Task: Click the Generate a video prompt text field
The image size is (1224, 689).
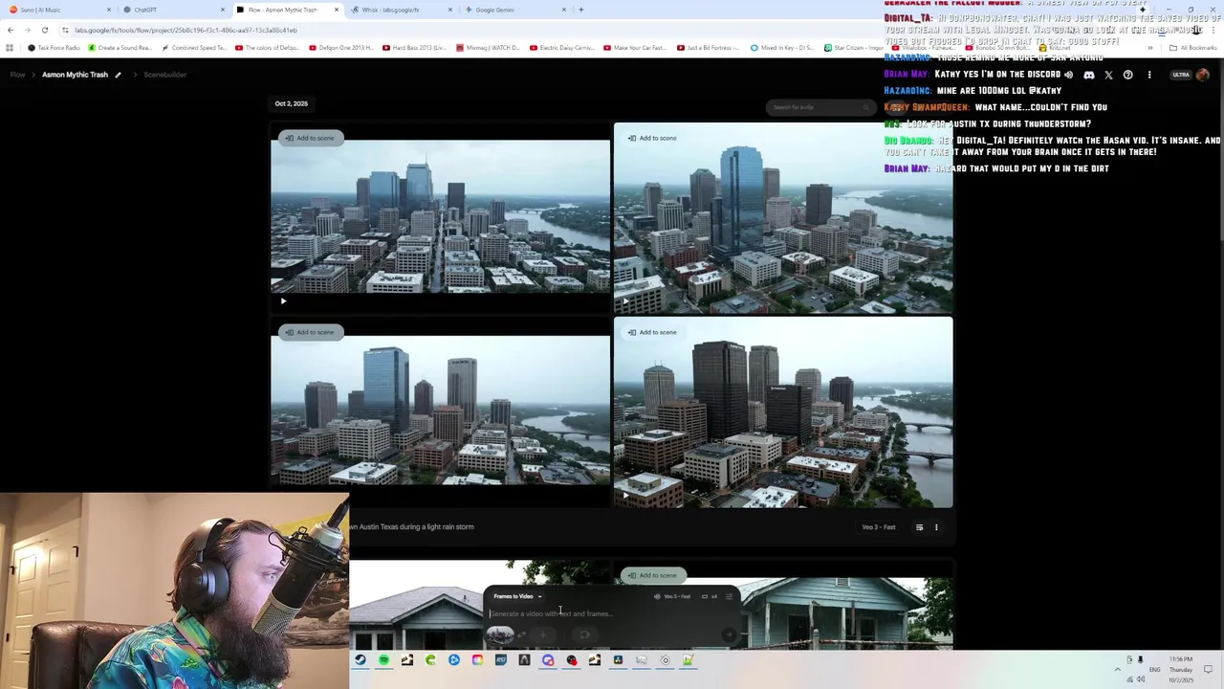Action: pyautogui.click(x=610, y=613)
